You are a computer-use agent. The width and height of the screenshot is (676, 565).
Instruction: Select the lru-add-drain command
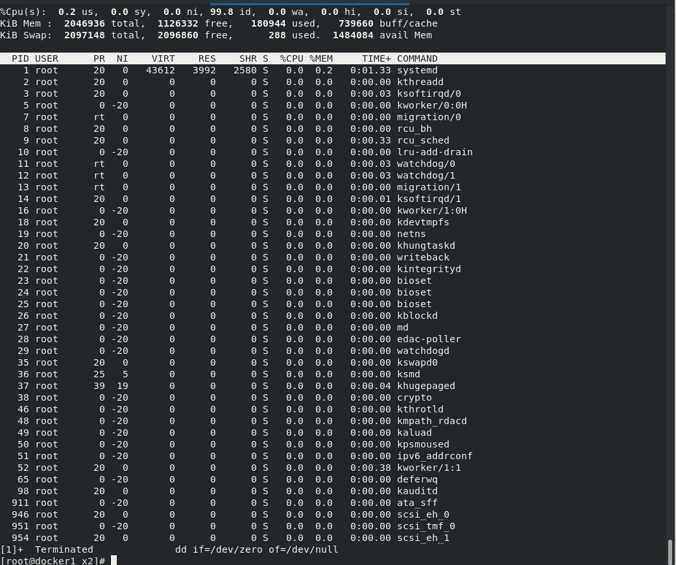pyautogui.click(x=435, y=152)
